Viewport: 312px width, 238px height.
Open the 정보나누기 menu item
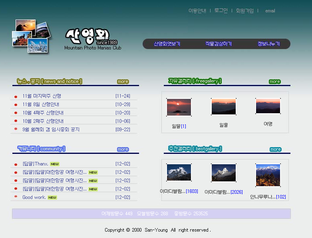(x=268, y=44)
